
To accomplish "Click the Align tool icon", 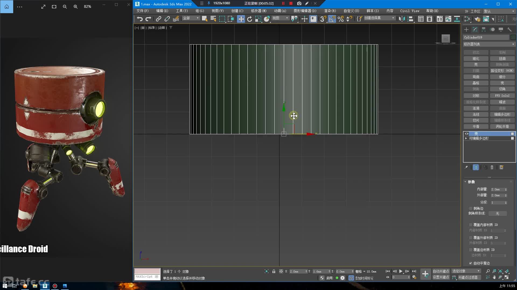I will tap(411, 19).
